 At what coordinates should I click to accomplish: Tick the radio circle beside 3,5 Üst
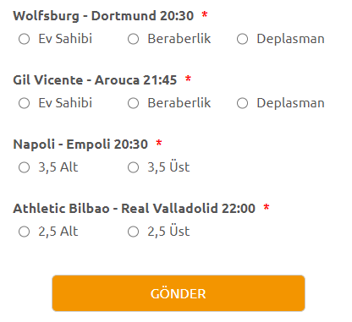pos(133,167)
